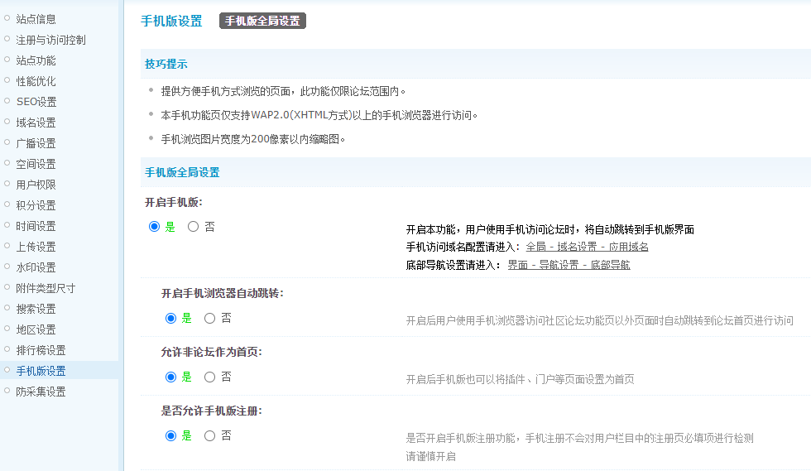Click the 技巧提示 section header

pyautogui.click(x=166, y=65)
